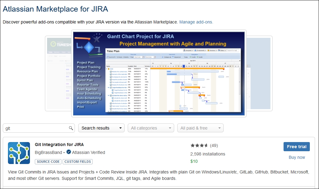Open the Gantt Chart Project banner
The height and width of the screenshot is (189, 319).
pos(159,73)
